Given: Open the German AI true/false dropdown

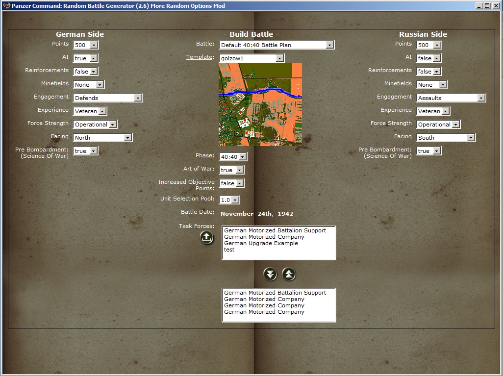Looking at the screenshot, I should click(x=86, y=58).
